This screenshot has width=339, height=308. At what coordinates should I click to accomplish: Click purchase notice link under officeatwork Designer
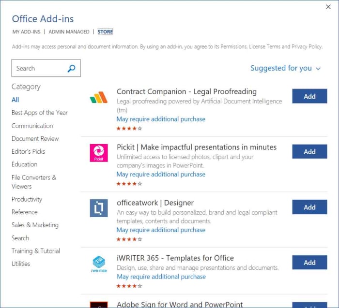(161, 230)
